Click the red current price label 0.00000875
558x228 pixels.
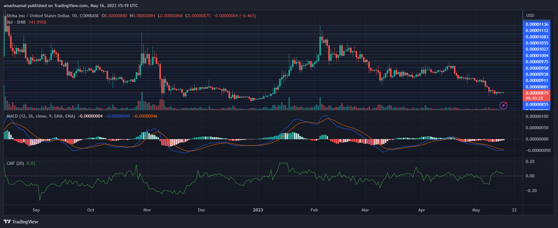coord(537,93)
